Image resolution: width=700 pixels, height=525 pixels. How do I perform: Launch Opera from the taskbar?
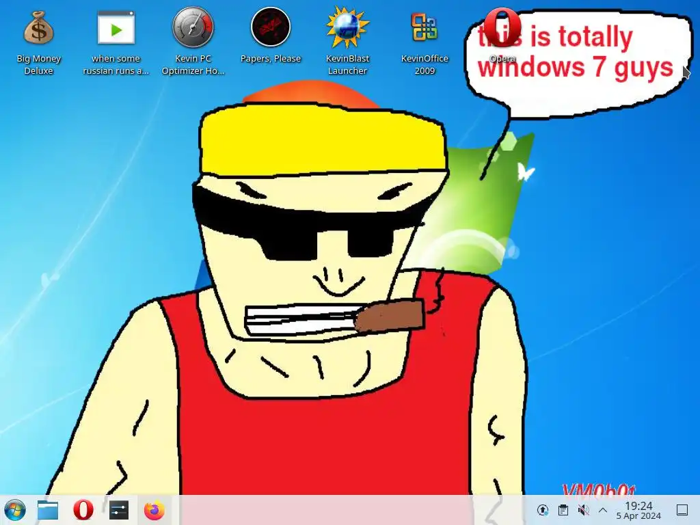83,510
